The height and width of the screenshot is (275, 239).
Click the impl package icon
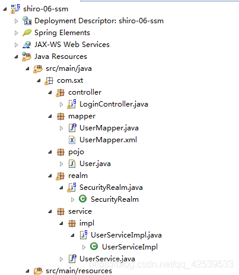[72, 223]
